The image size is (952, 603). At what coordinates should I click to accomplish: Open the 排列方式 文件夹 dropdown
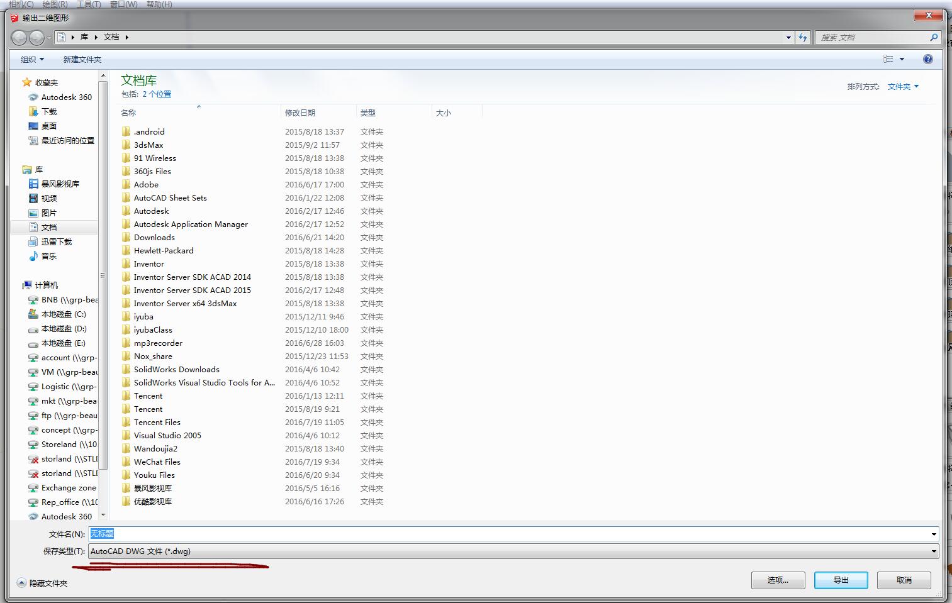point(903,87)
